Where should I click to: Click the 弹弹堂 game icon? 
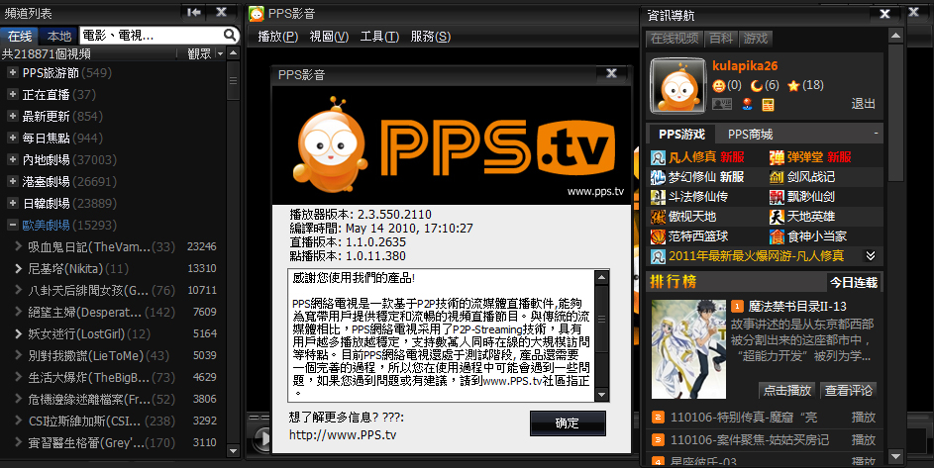coord(777,157)
